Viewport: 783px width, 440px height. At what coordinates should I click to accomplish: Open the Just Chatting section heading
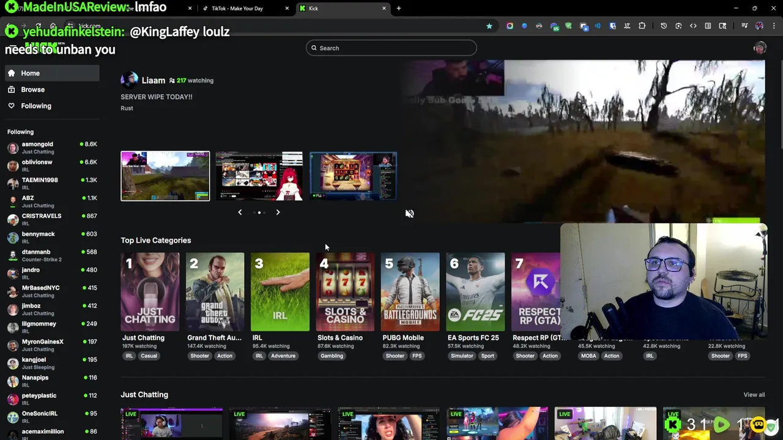pos(144,395)
